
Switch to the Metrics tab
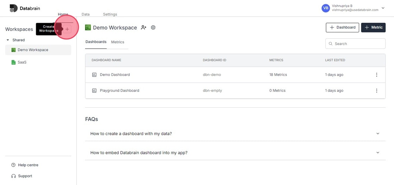(117, 42)
